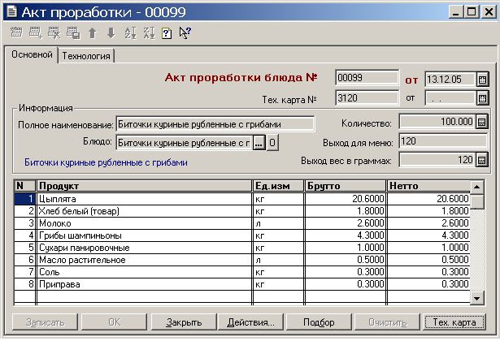Move row down with arrow icon
Image resolution: width=500 pixels, height=341 pixels.
(111, 32)
